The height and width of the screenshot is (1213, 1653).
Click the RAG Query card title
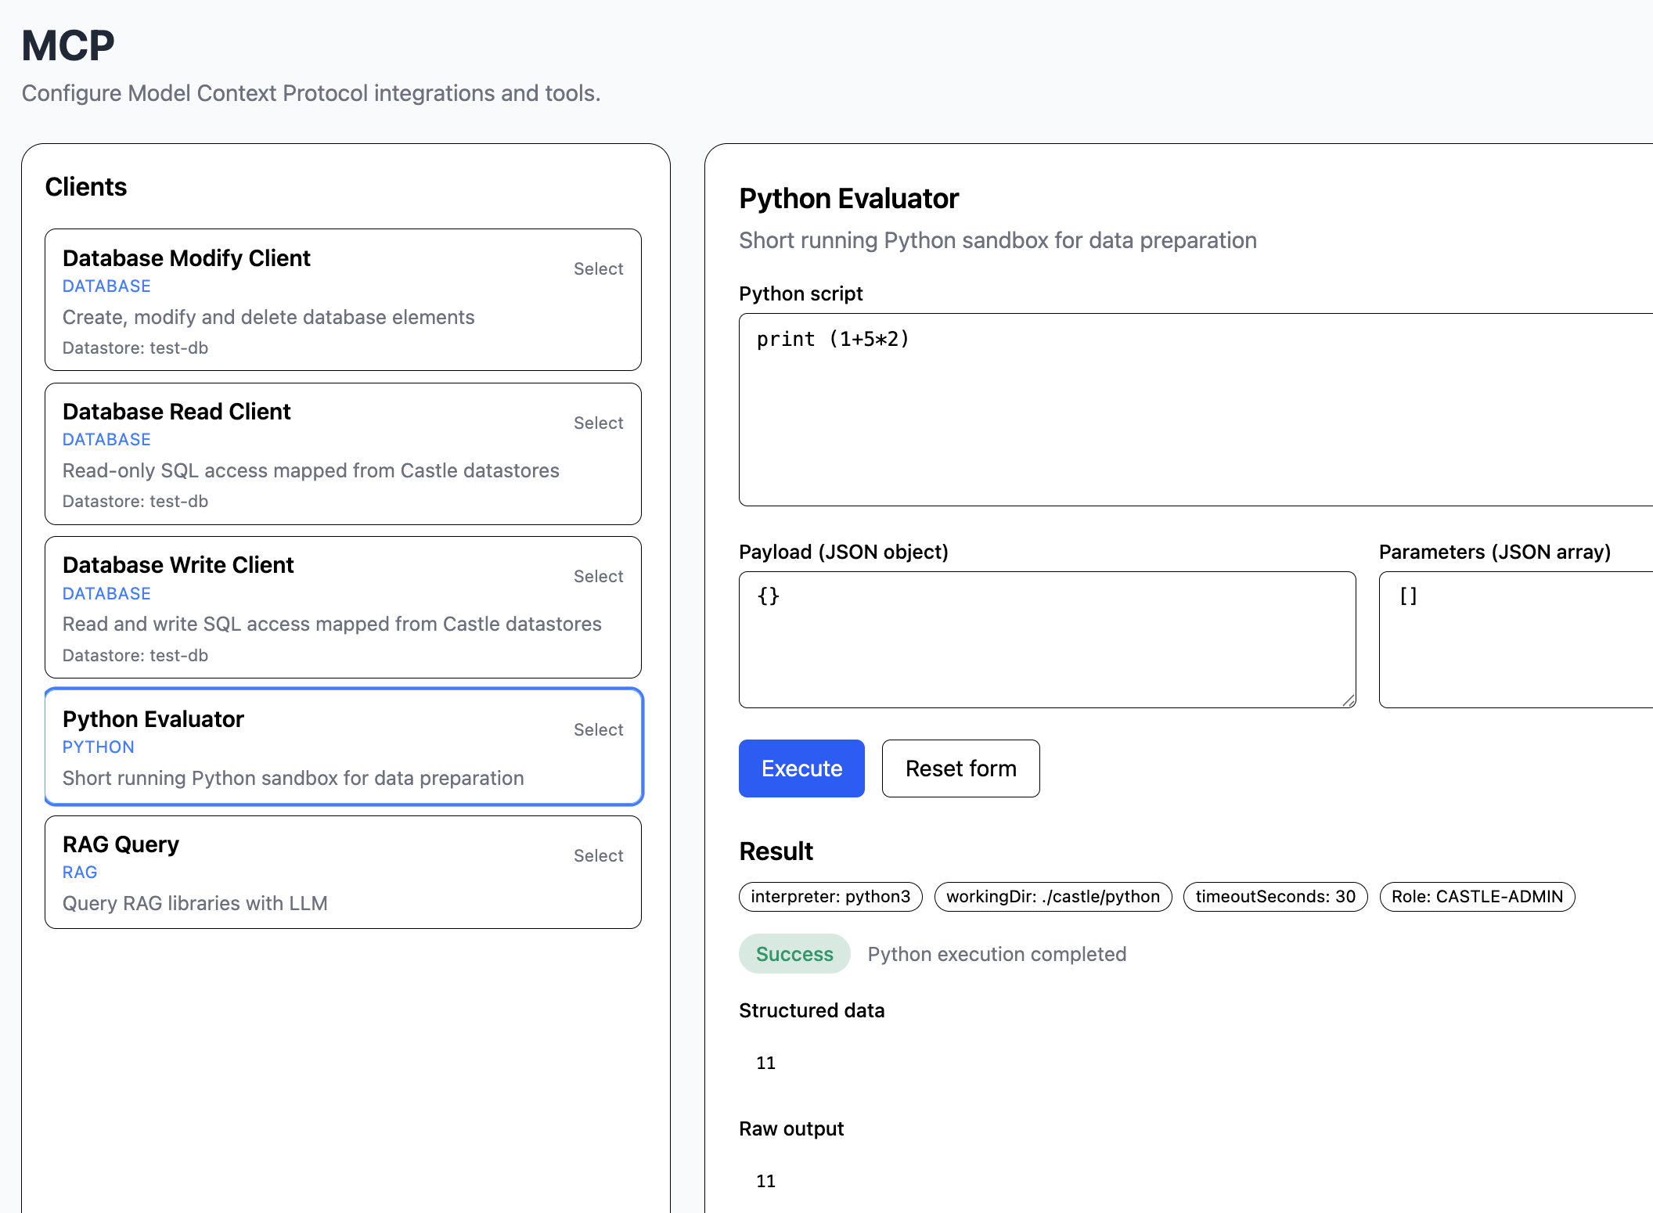(x=121, y=844)
